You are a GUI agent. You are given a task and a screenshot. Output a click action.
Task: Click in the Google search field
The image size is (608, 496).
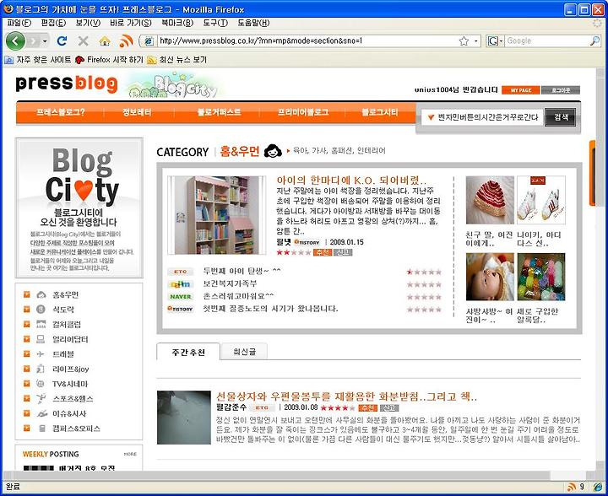point(546,40)
